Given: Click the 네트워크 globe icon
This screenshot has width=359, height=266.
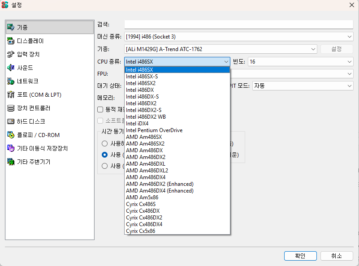Looking at the screenshot, I should pyautogui.click(x=10, y=81).
